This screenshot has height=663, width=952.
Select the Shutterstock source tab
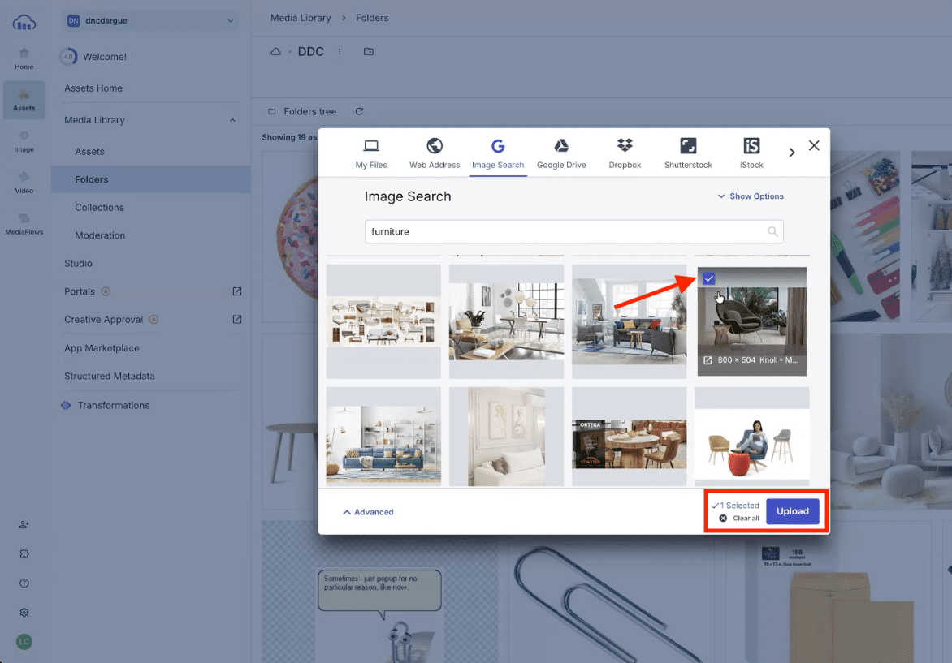pyautogui.click(x=688, y=153)
